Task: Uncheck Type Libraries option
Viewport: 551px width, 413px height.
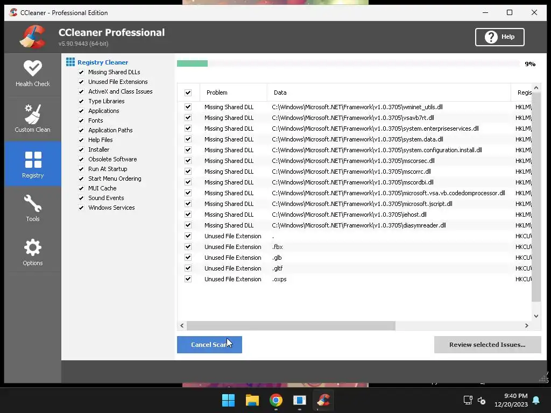Action: tap(81, 101)
